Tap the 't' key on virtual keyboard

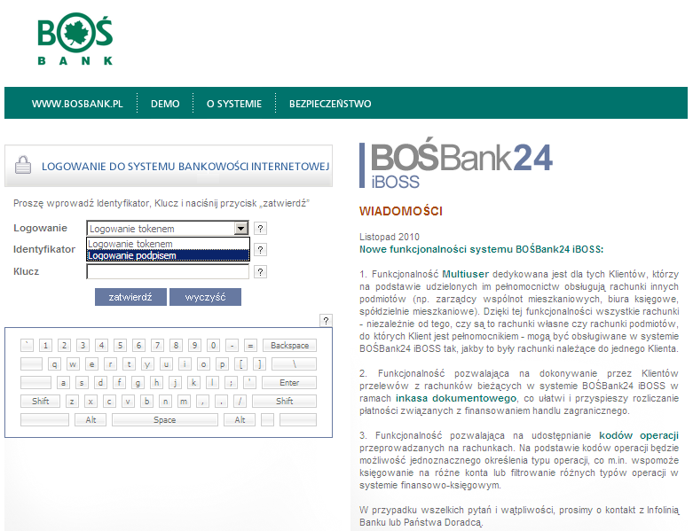pos(129,363)
